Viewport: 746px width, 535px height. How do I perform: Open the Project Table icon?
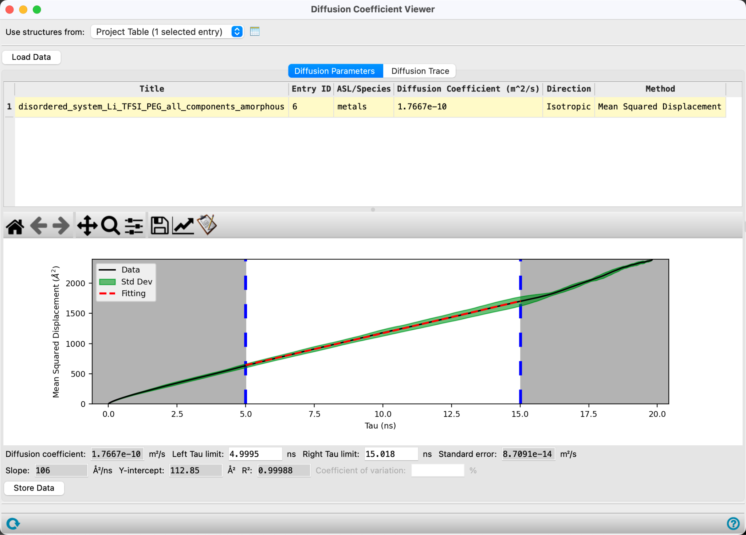[x=255, y=31]
